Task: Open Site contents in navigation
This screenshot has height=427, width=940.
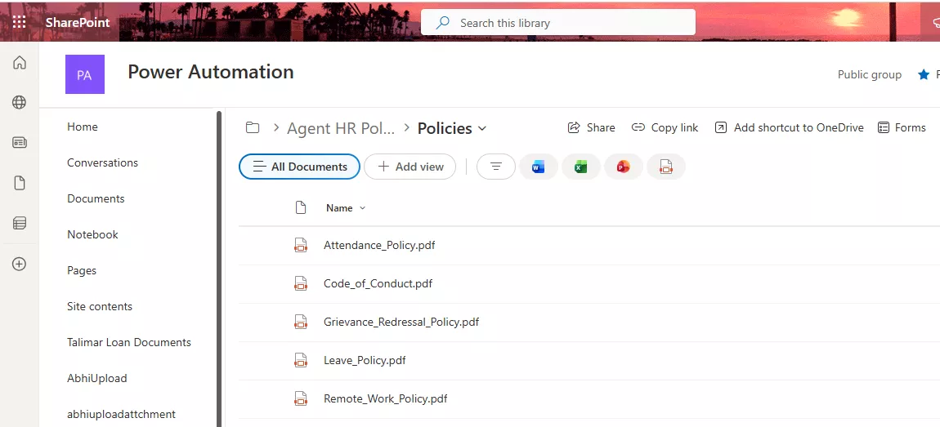Action: pyautogui.click(x=100, y=306)
